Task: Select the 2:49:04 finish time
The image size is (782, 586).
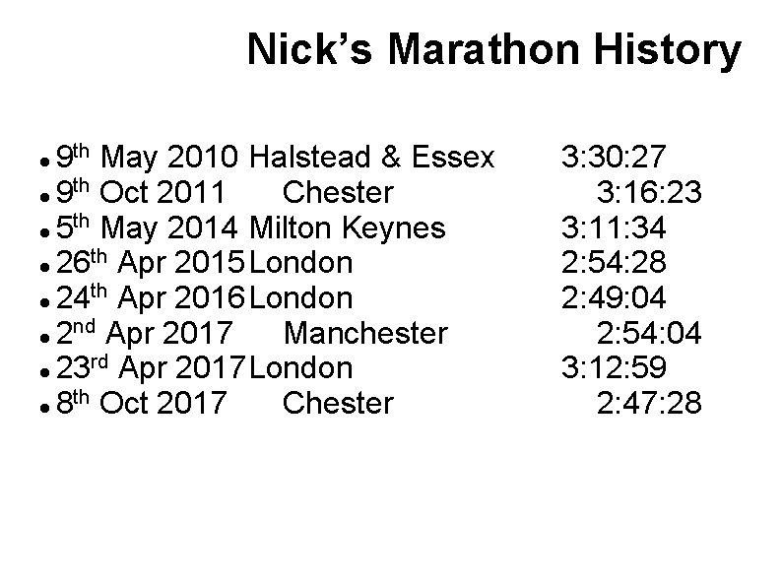Action: coord(614,297)
